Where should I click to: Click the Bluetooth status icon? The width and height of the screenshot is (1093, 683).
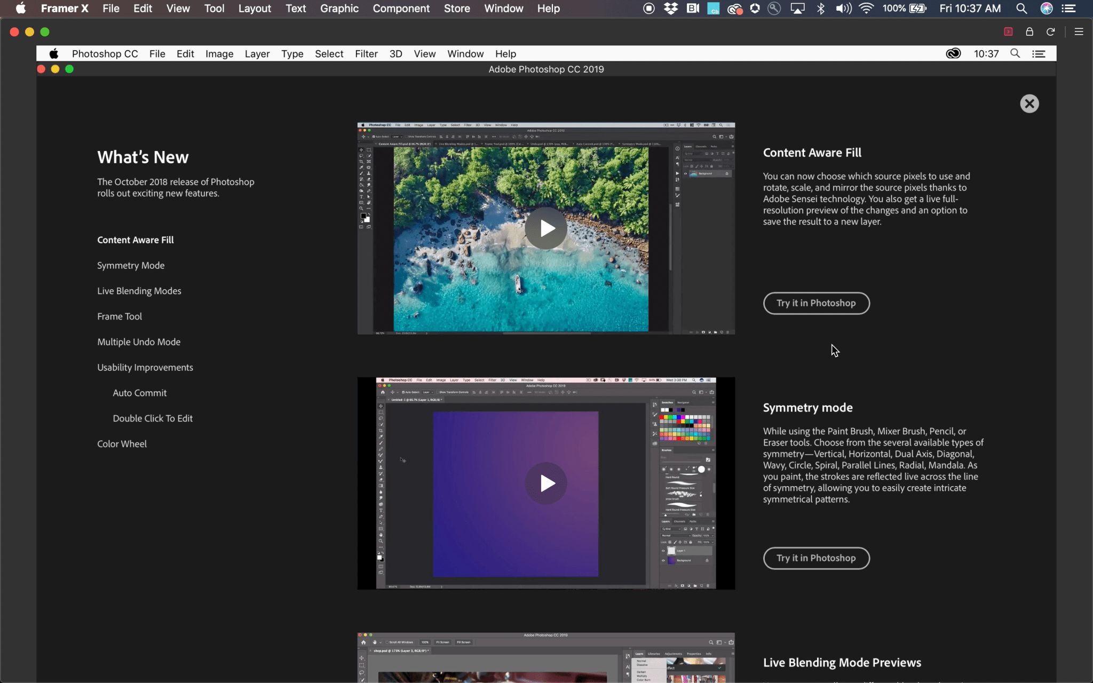821,9
